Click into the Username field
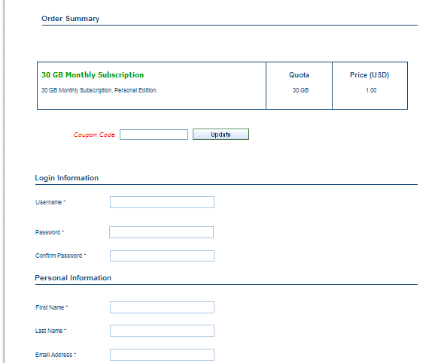444x363 pixels. pyautogui.click(x=162, y=202)
